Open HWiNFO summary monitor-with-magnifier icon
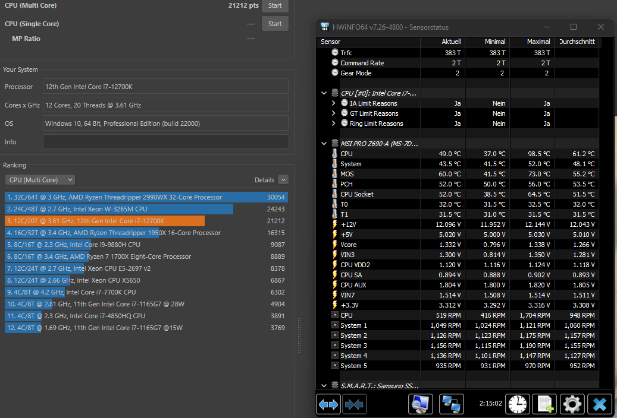The height and width of the screenshot is (418, 617). 421,404
